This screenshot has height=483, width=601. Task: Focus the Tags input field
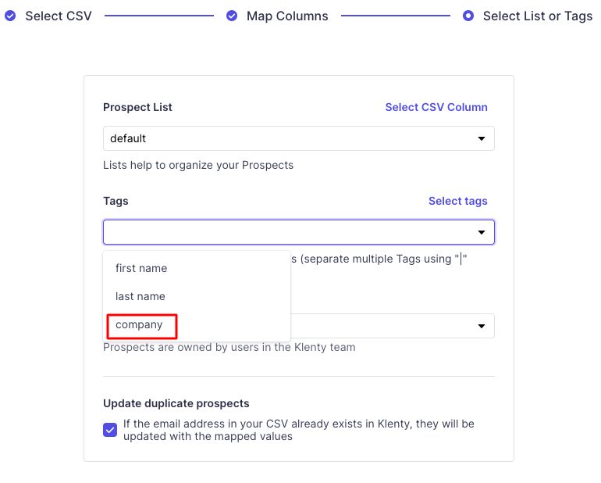pos(289,232)
